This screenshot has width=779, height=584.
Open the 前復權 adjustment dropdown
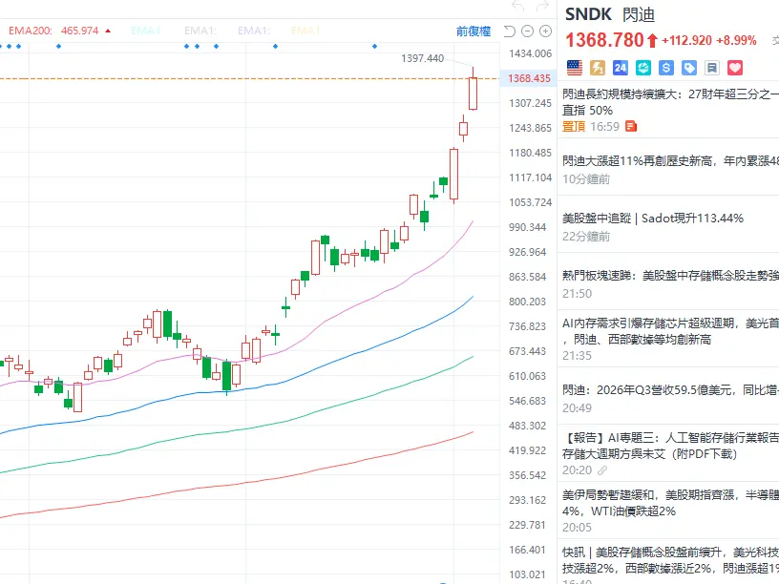pyautogui.click(x=474, y=31)
